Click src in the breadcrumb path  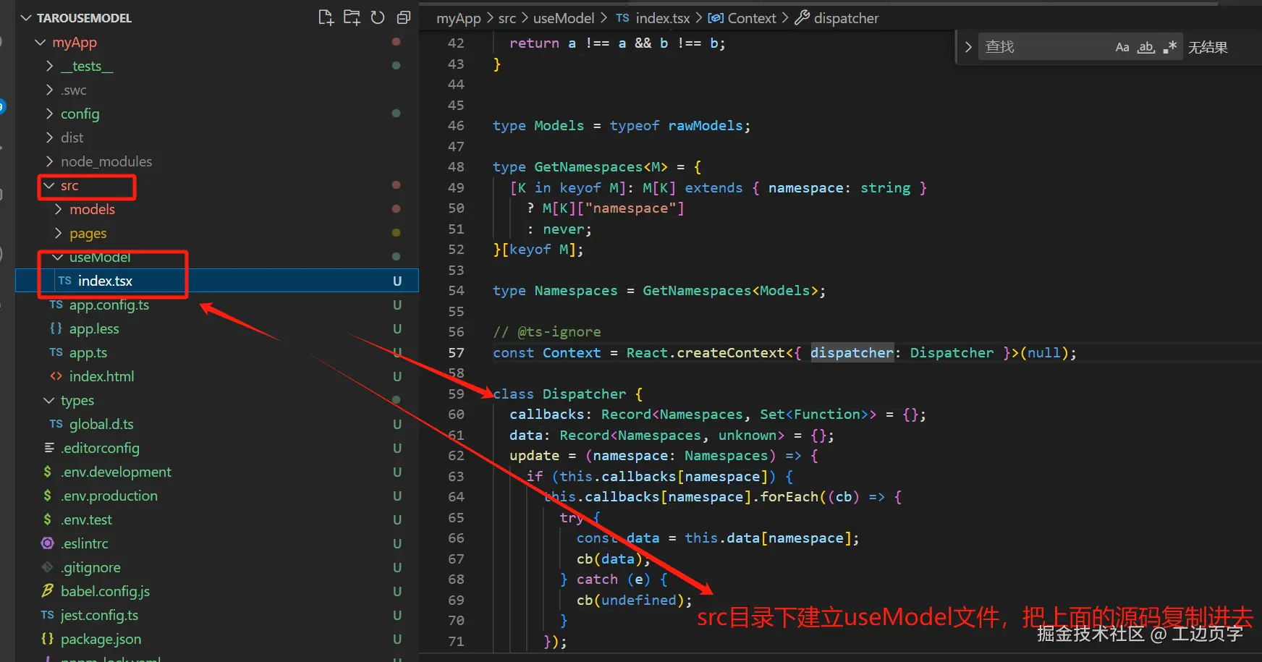pyautogui.click(x=507, y=19)
